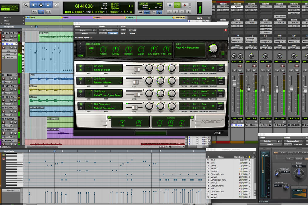
Task: Select EASY smart knobs mode in Xpand!2
Action: pyautogui.click(x=80, y=56)
